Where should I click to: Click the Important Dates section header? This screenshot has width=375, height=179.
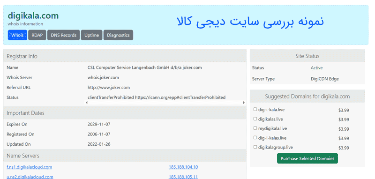click(x=125, y=113)
